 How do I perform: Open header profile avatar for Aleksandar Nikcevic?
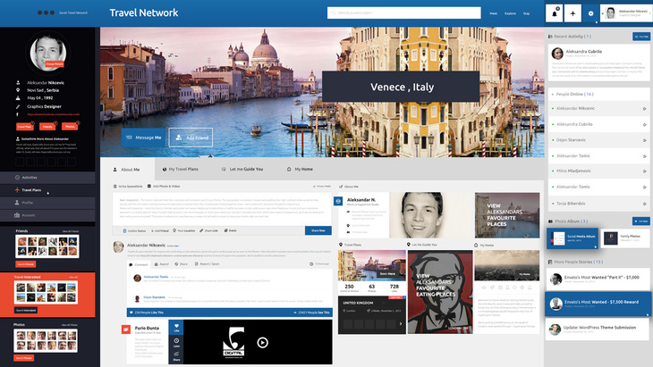click(611, 13)
